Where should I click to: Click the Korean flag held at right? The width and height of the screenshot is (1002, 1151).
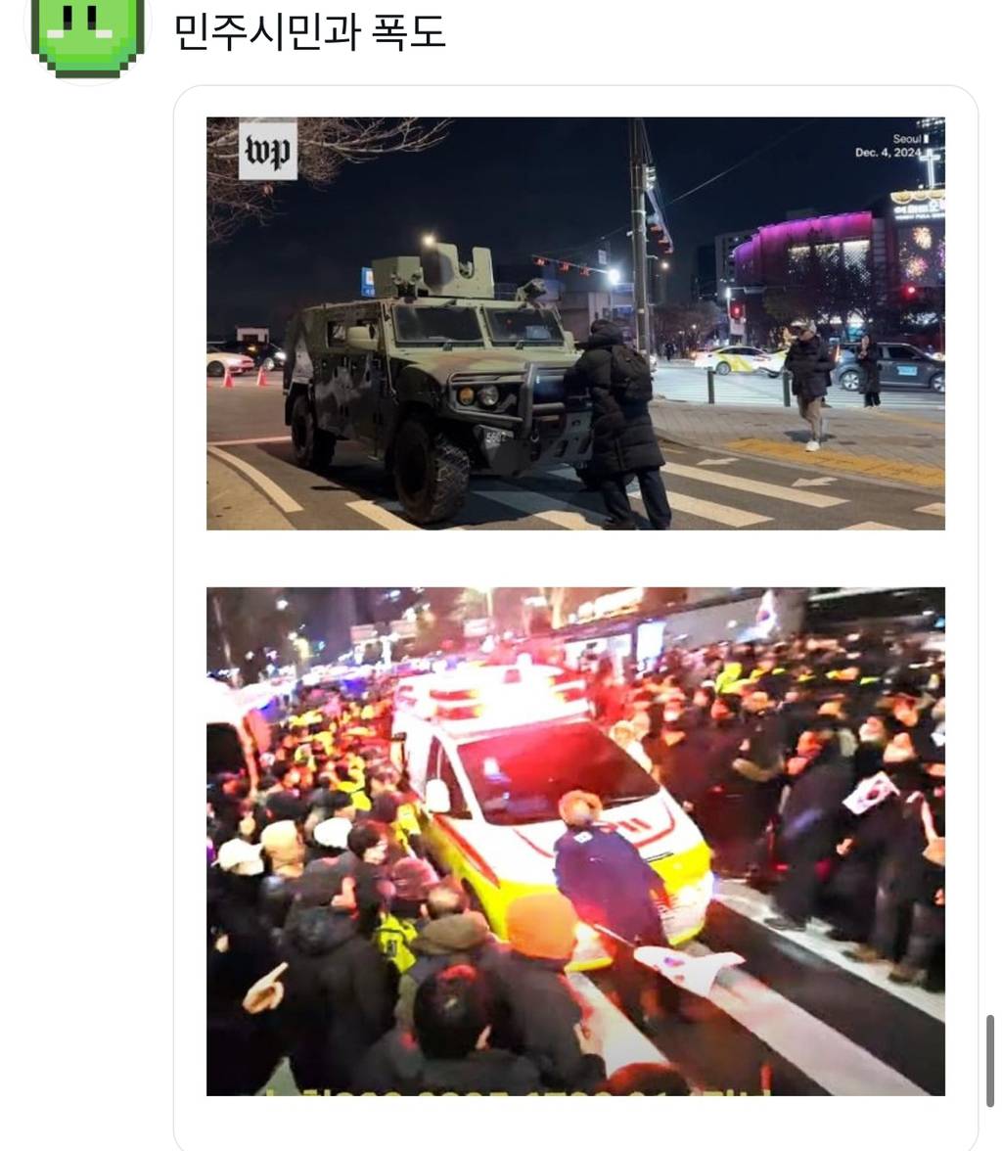[870, 794]
